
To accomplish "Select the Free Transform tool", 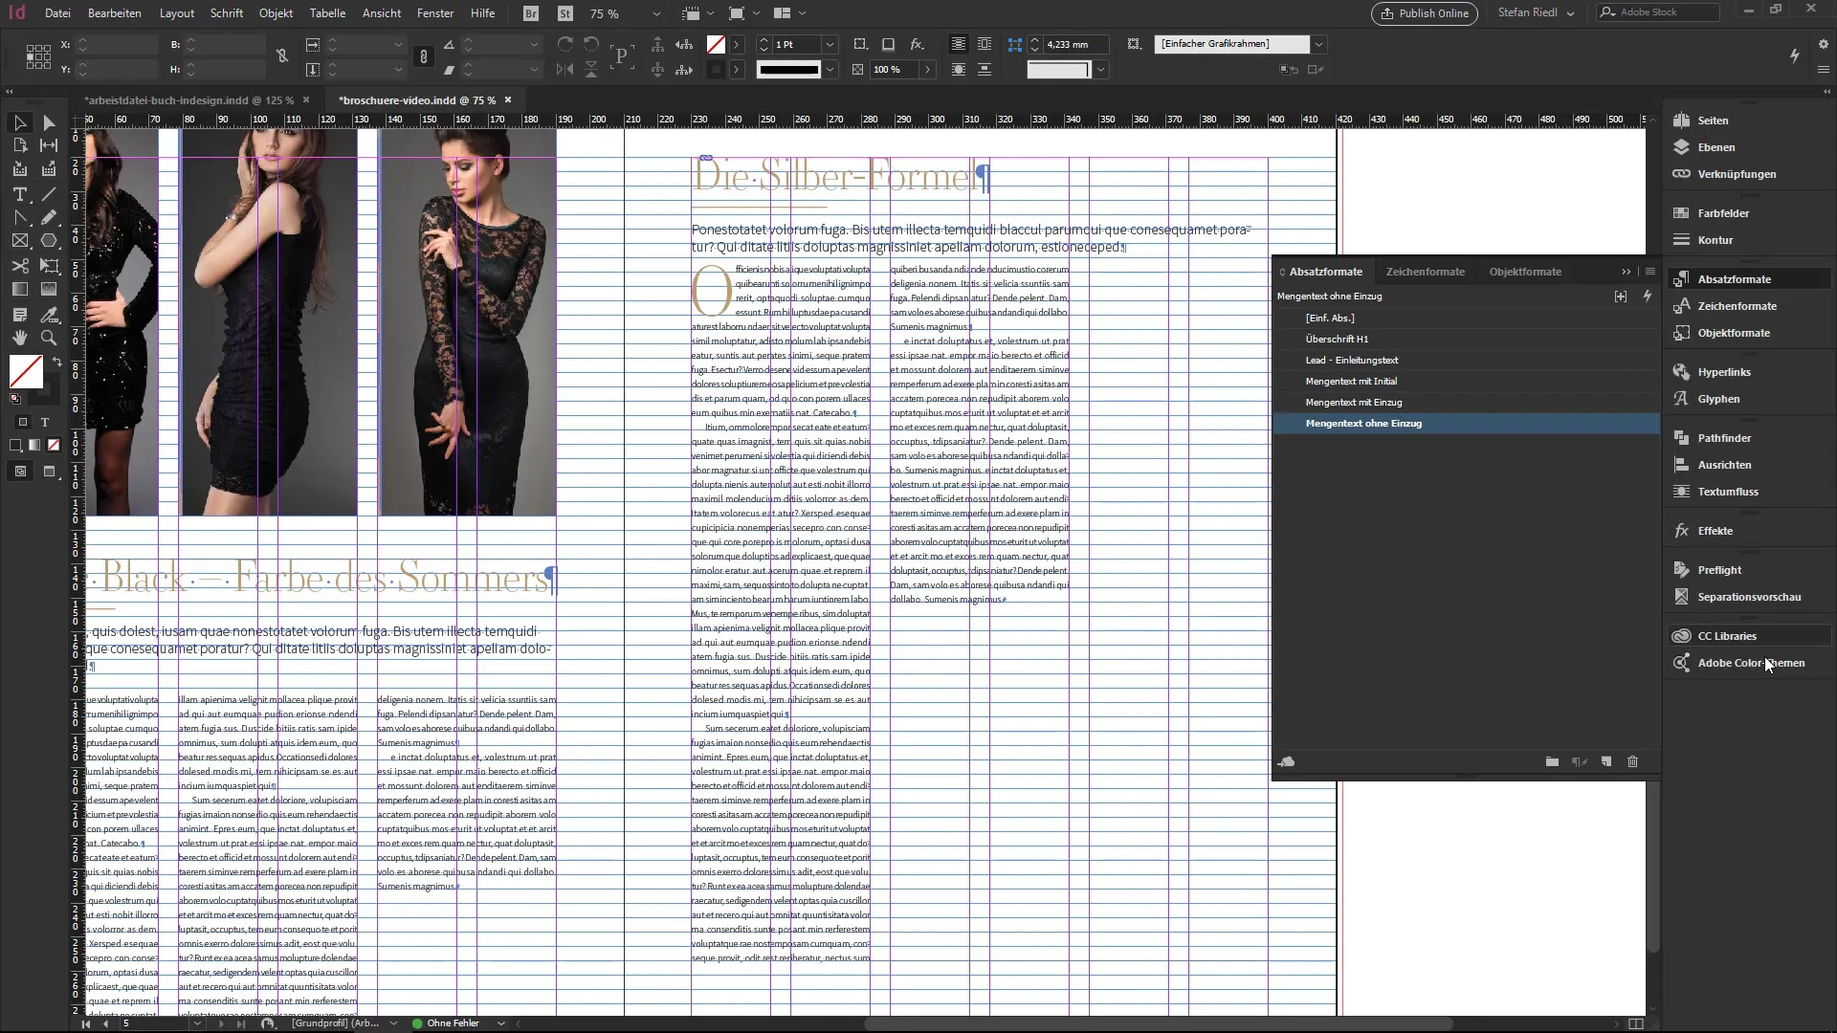I will click(49, 265).
